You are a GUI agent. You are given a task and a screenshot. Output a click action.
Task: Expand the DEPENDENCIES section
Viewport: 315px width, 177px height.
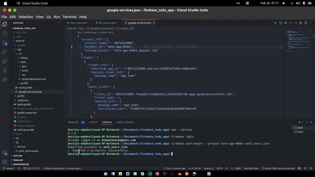pos(21,164)
